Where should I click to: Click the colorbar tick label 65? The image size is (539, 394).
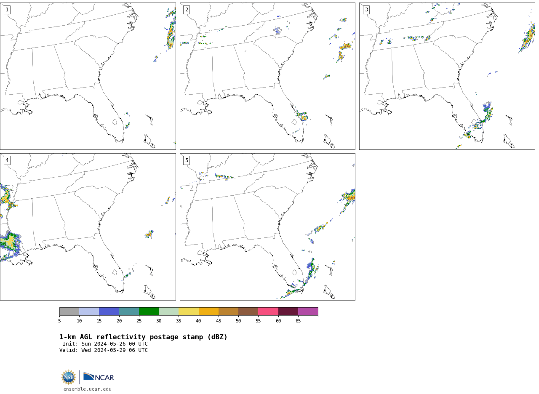(298, 321)
